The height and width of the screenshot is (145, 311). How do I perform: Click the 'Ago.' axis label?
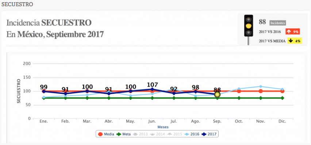(196, 121)
